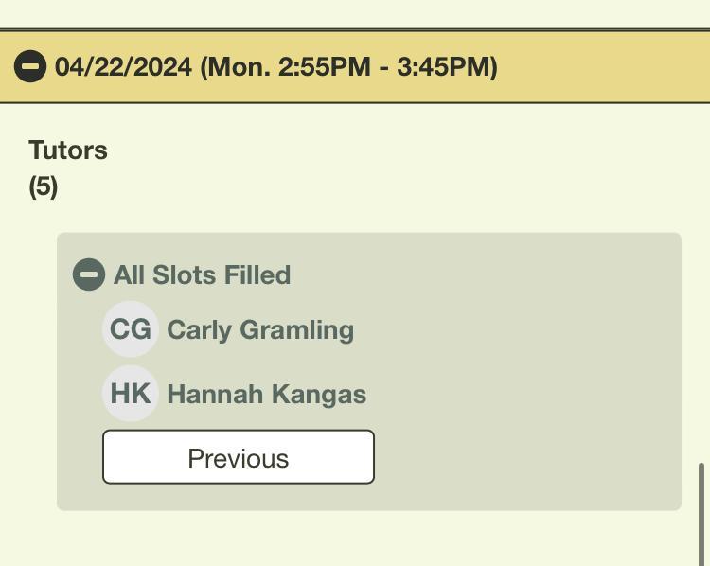Click the Previous button
The height and width of the screenshot is (566, 710).
click(x=238, y=457)
